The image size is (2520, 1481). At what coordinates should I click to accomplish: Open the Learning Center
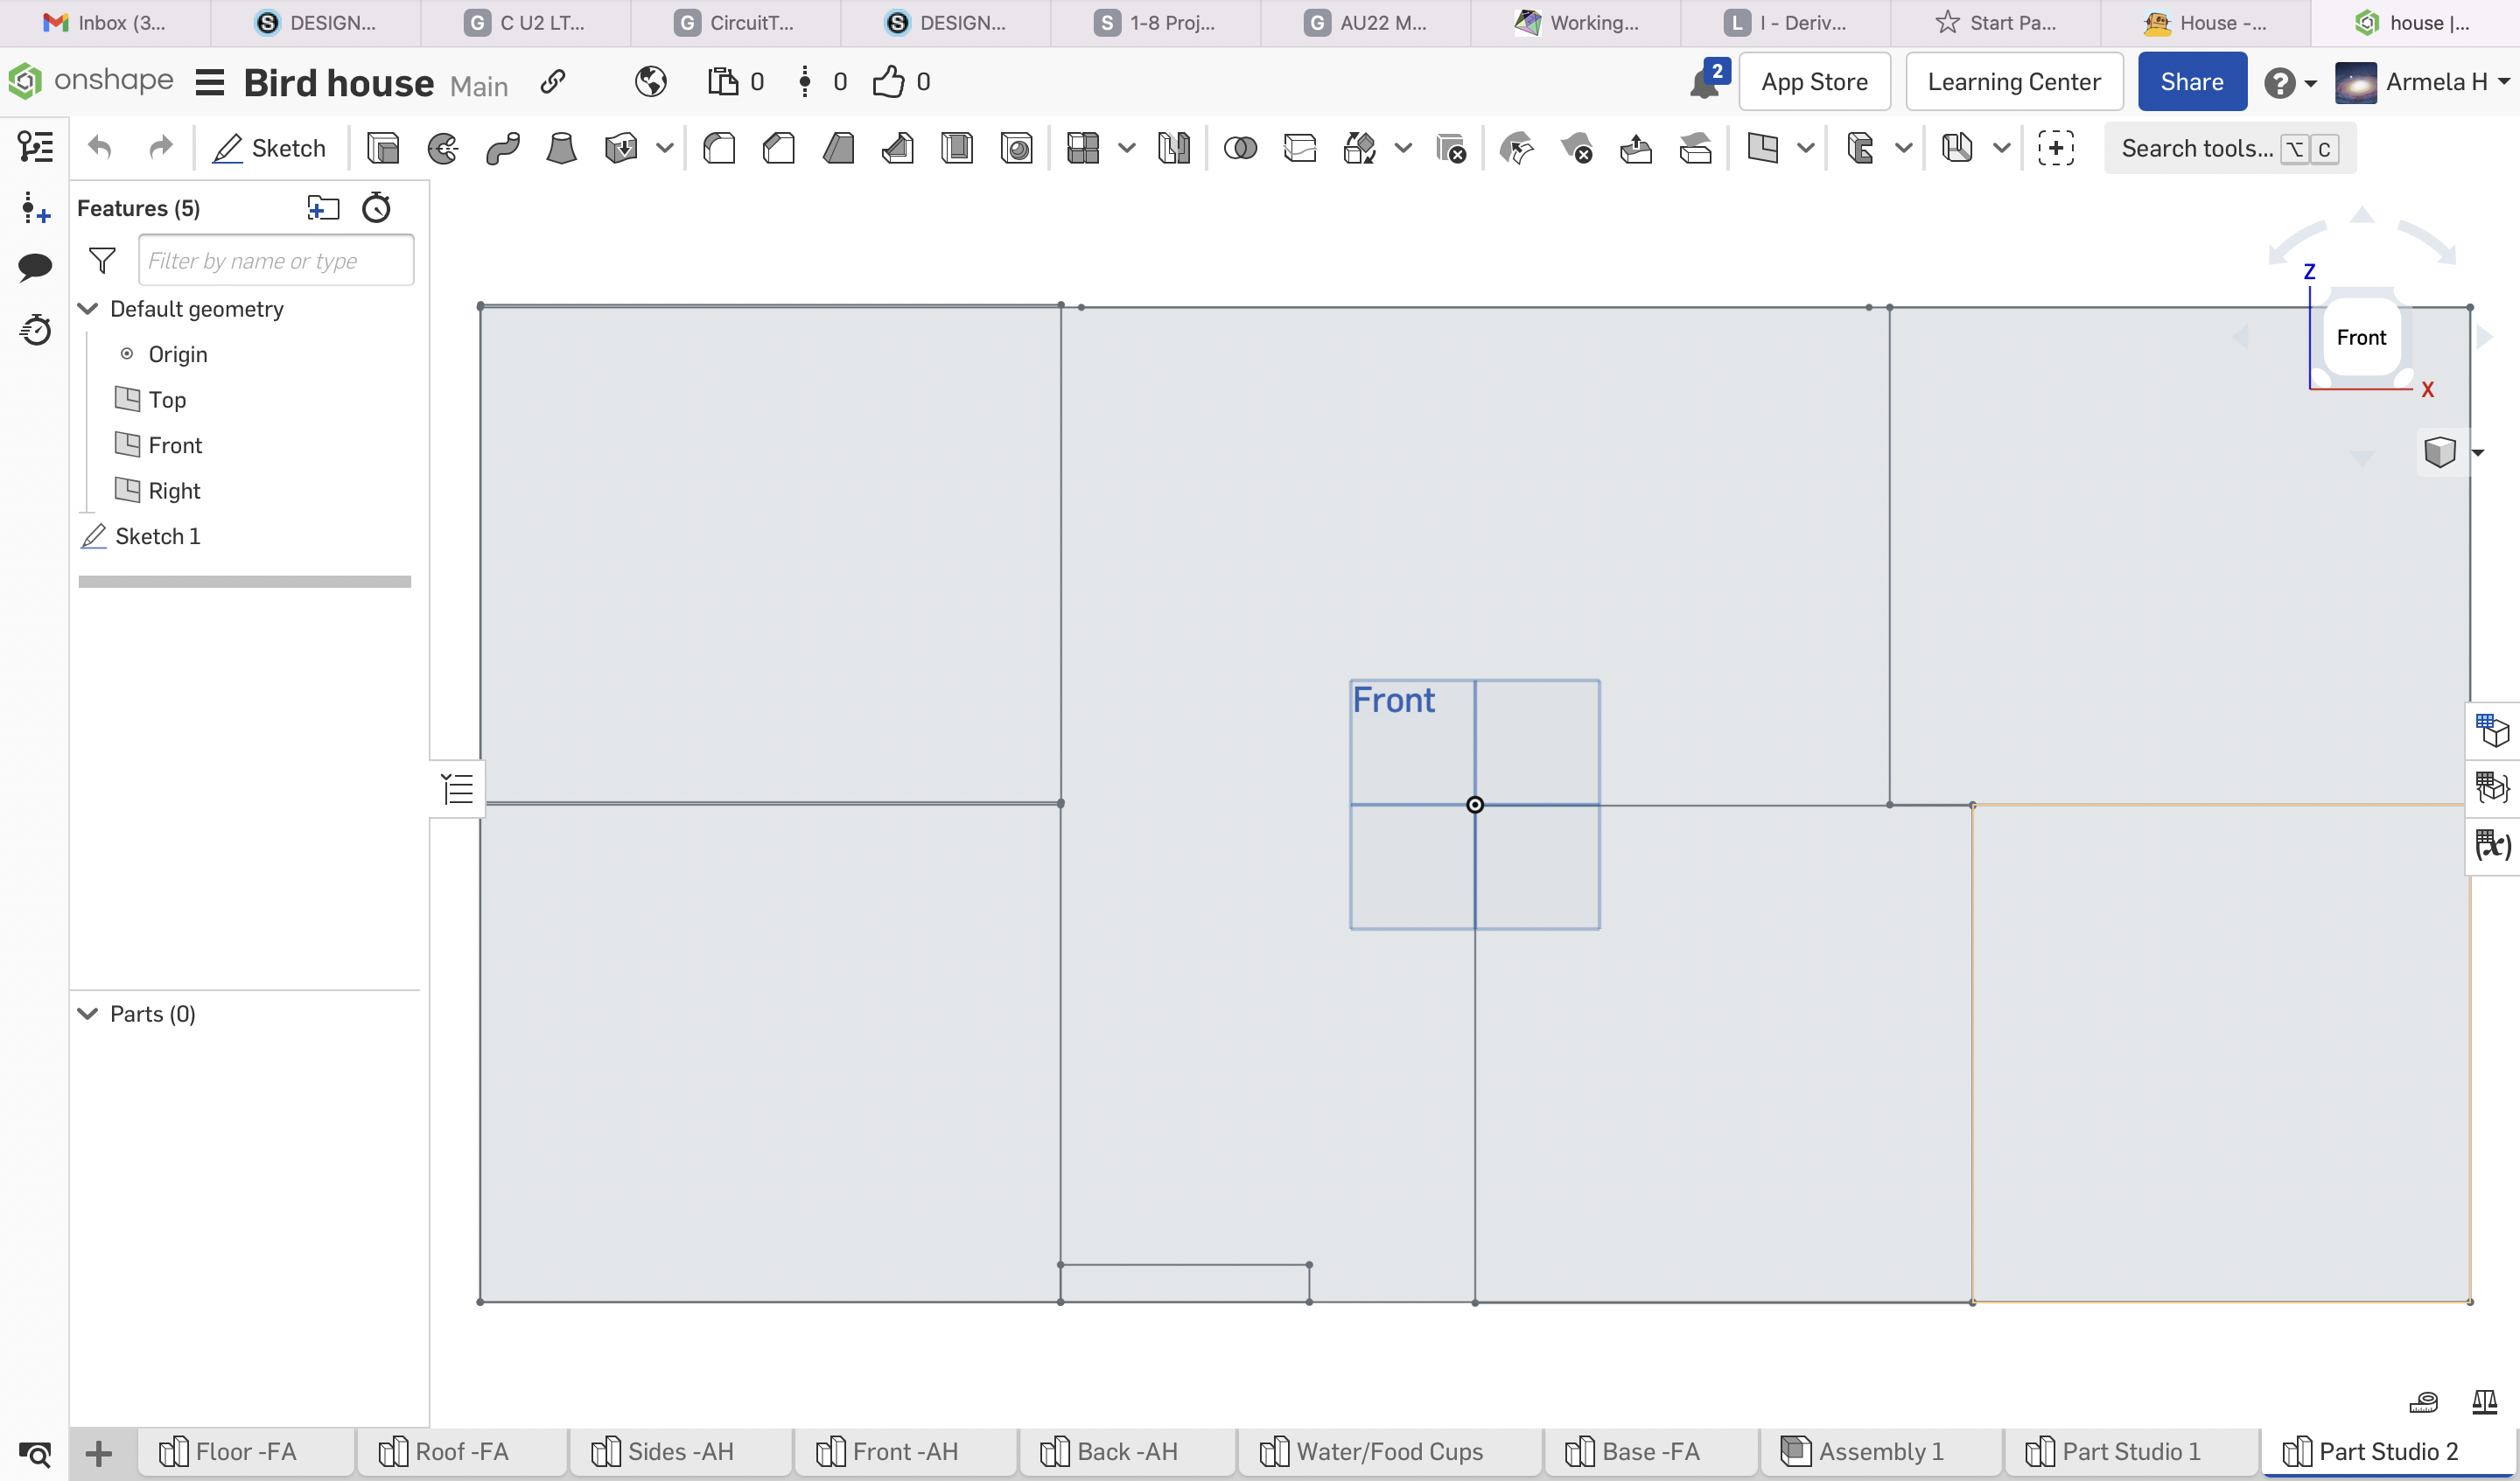click(2013, 81)
